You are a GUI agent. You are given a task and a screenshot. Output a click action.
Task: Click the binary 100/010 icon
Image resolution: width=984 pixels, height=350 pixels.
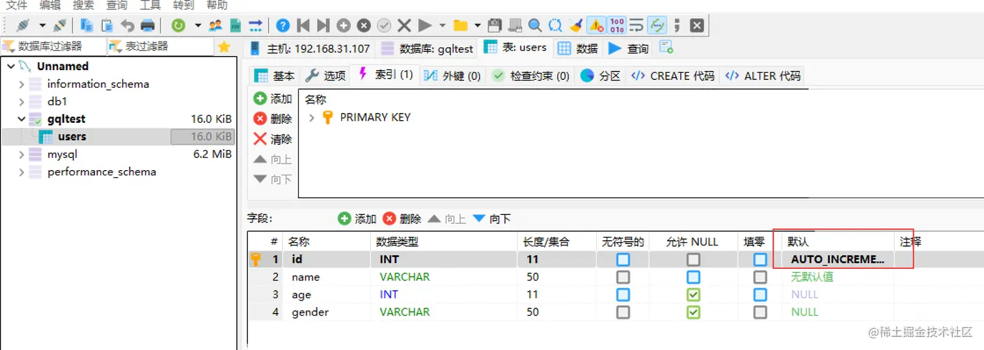tap(616, 25)
